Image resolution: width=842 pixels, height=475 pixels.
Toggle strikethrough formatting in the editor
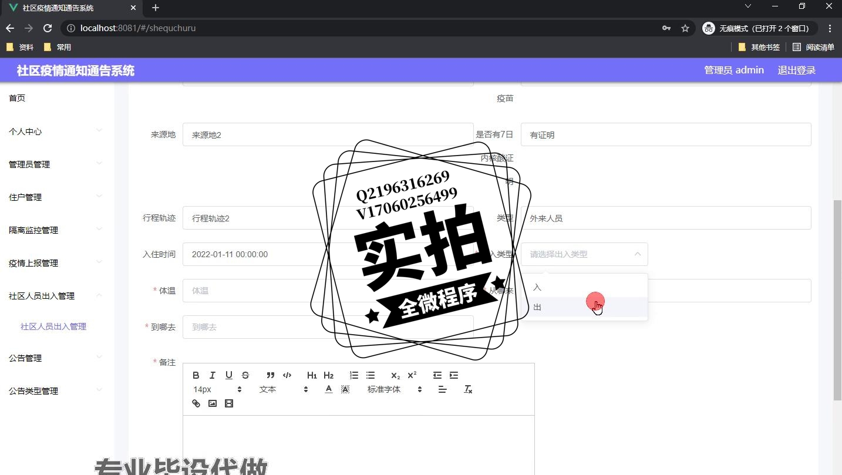(x=245, y=375)
